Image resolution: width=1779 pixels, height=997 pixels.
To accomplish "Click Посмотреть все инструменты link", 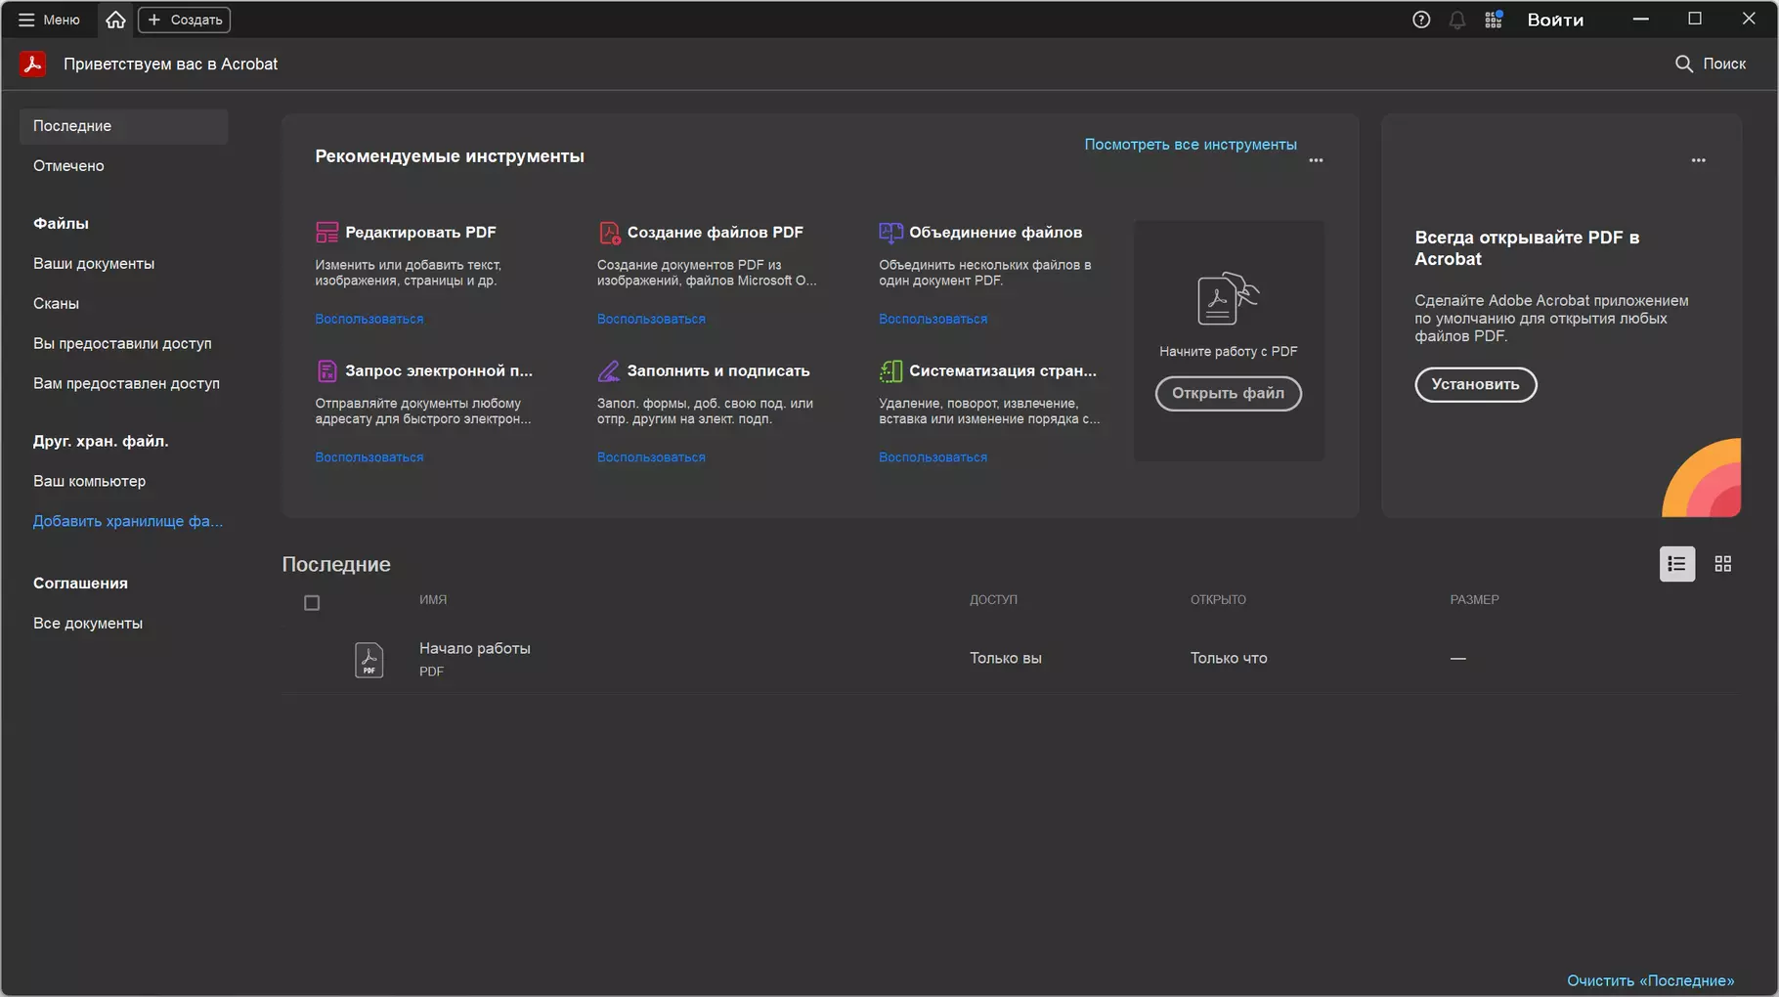I will tap(1191, 145).
